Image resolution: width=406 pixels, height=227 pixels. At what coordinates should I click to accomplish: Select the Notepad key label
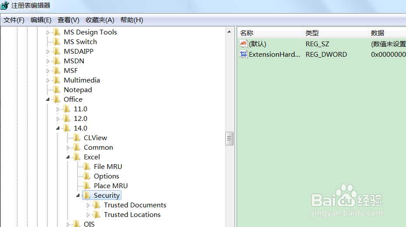78,89
